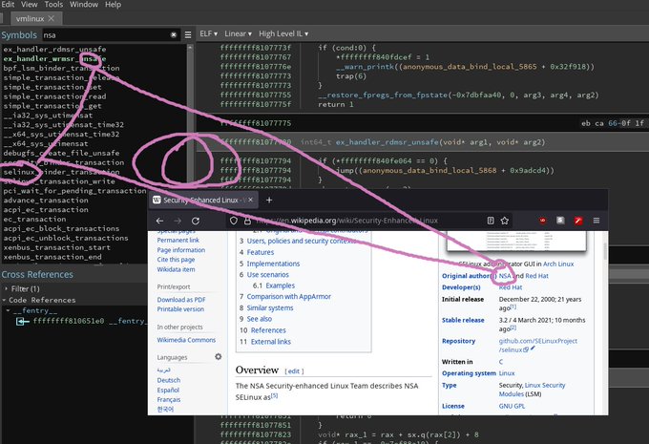Edit repository pencil icon in infobox

[534, 349]
